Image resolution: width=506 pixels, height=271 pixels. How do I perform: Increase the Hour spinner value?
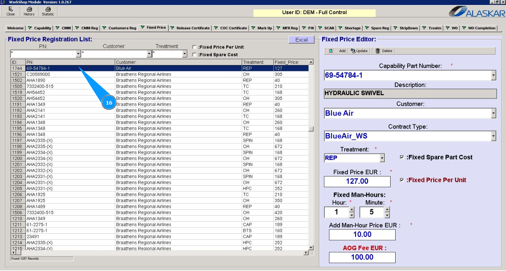point(352,209)
